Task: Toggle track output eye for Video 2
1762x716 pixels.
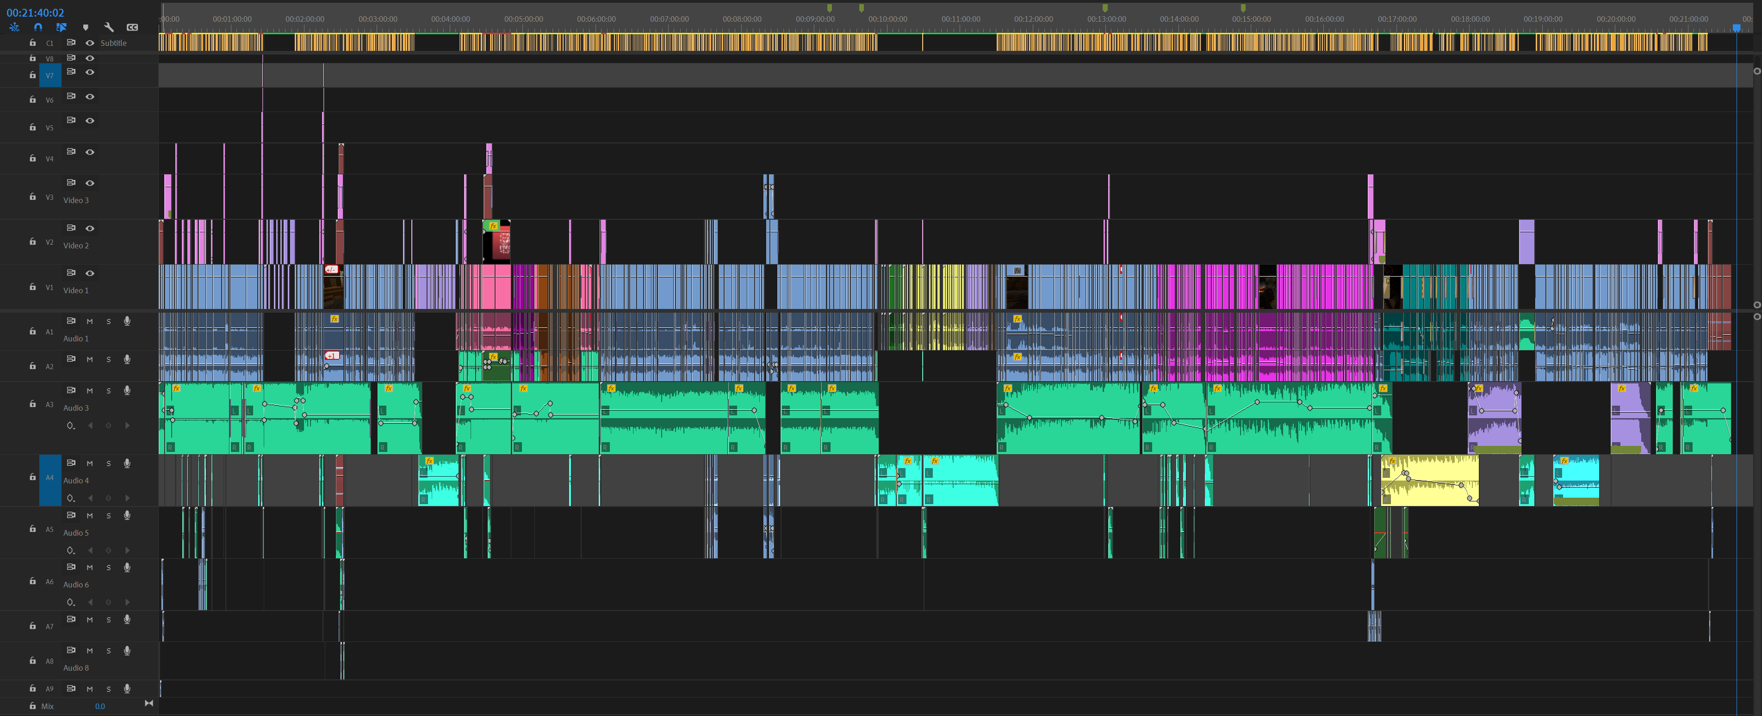Action: pos(90,228)
